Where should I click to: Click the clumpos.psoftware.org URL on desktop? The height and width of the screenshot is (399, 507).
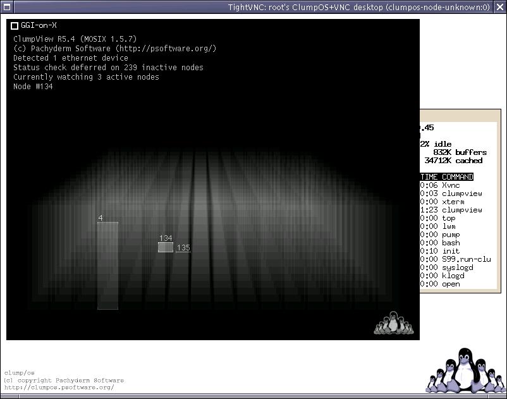59,388
